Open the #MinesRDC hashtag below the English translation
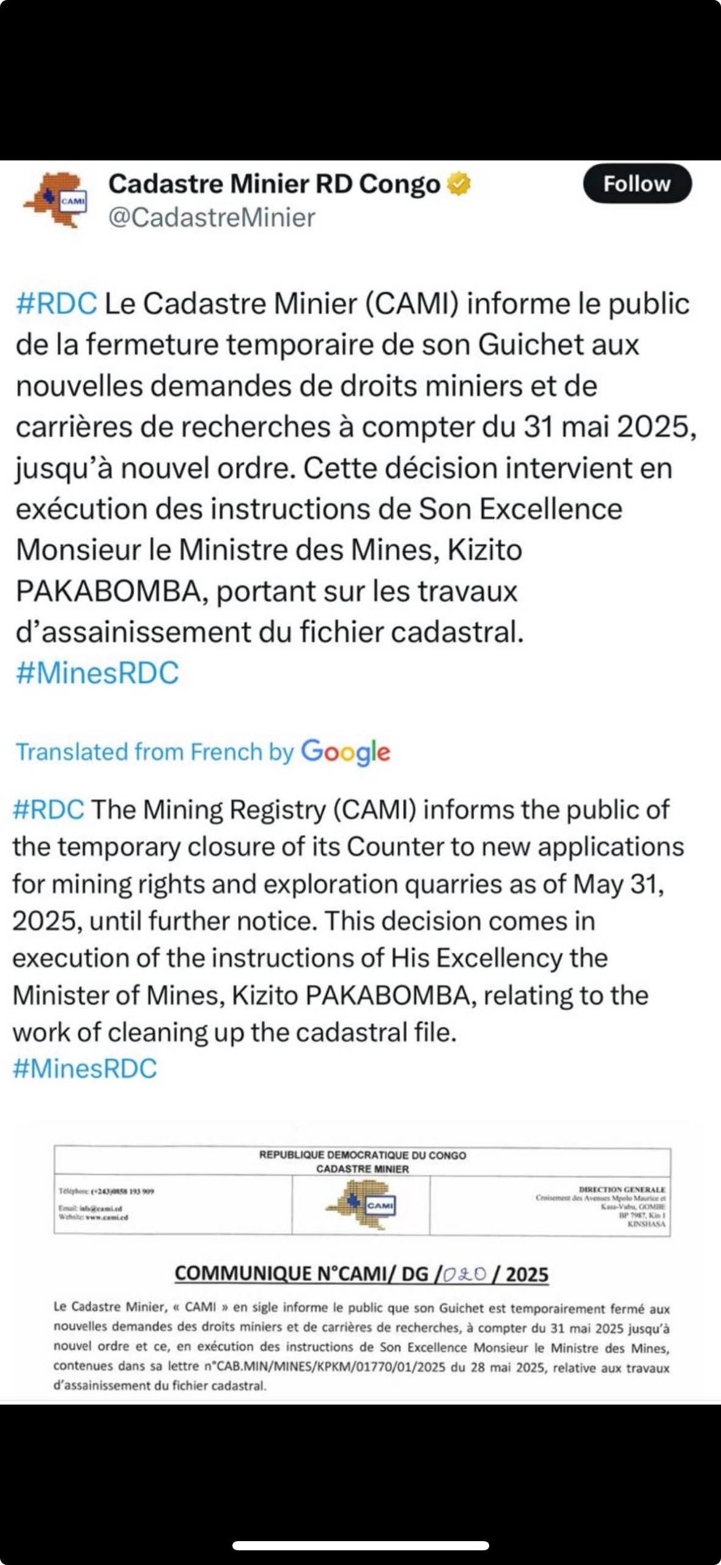The height and width of the screenshot is (1565, 721). coord(85,1068)
